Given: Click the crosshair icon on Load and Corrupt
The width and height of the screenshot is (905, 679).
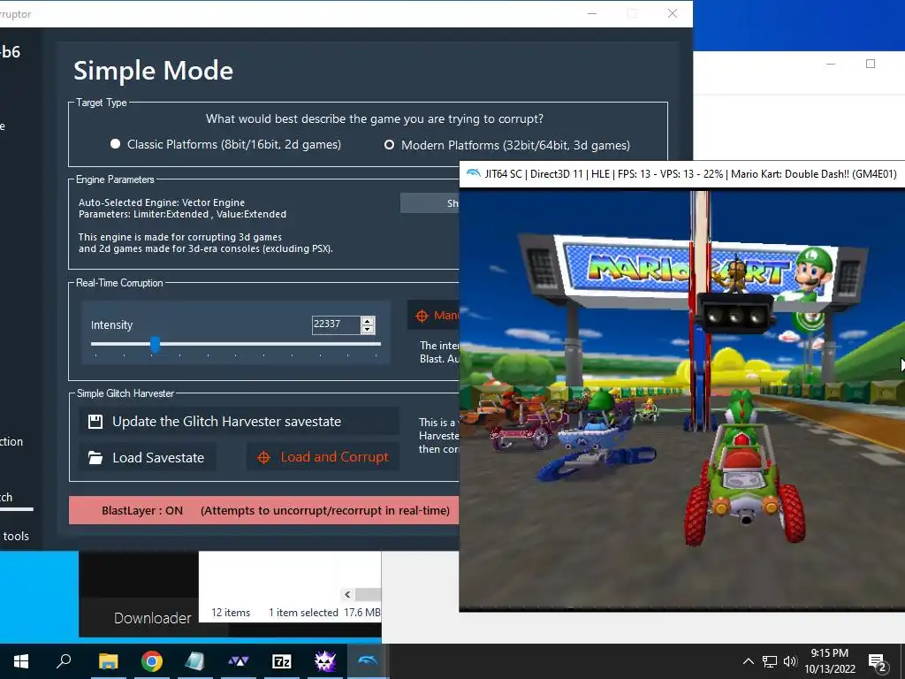Looking at the screenshot, I should point(263,457).
